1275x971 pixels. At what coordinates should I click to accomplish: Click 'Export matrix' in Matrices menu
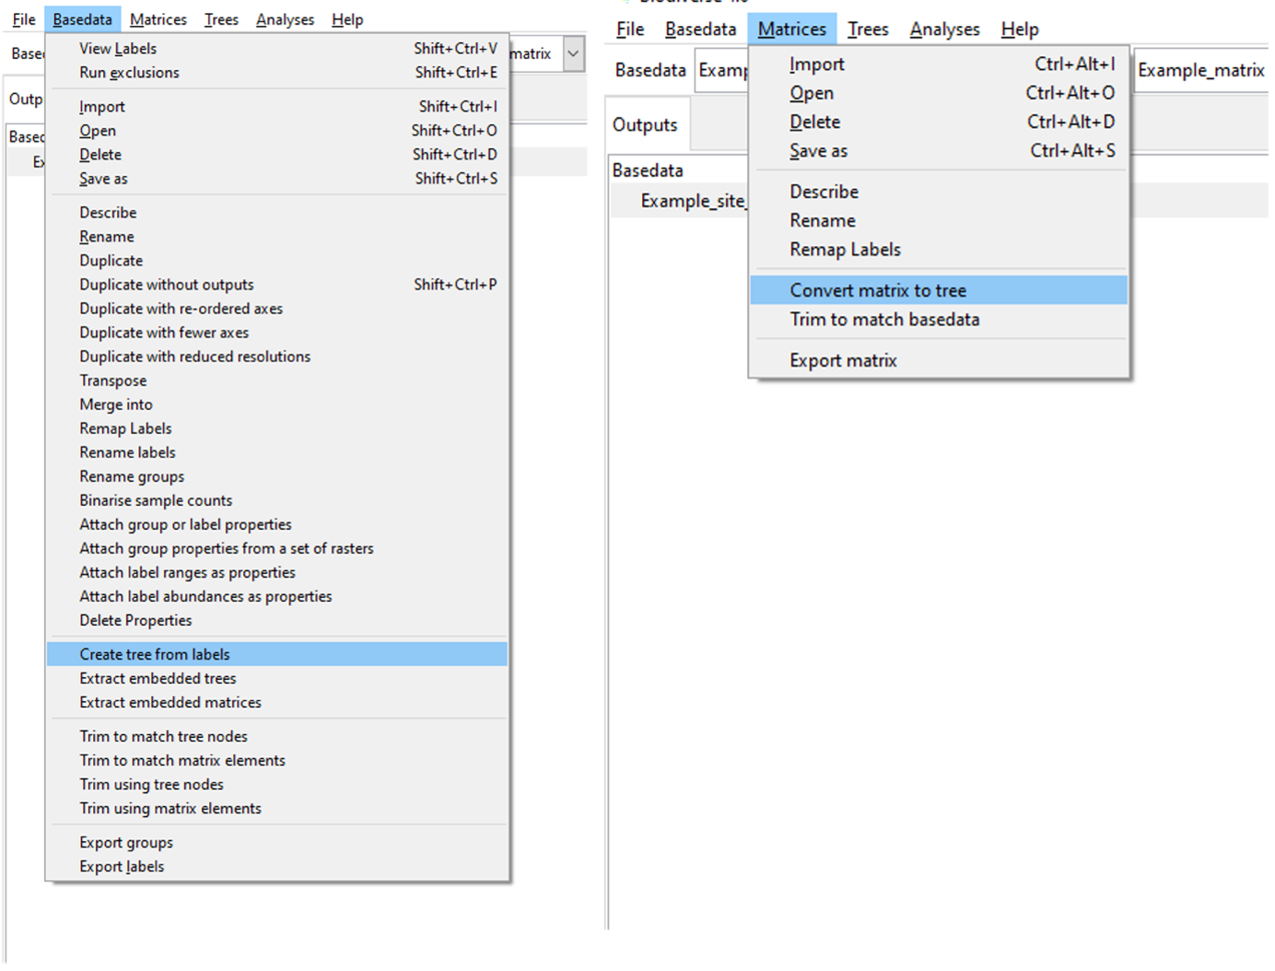843,360
